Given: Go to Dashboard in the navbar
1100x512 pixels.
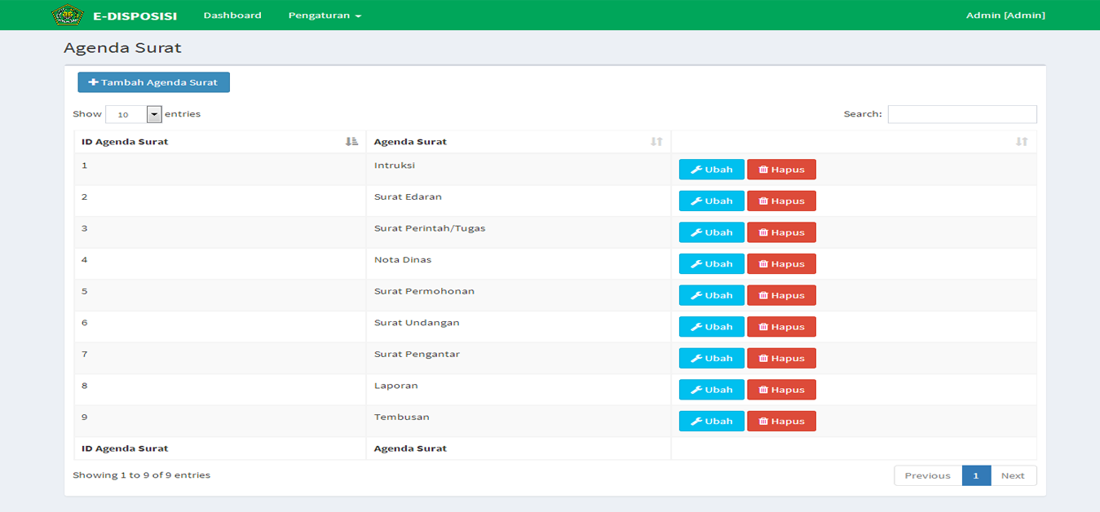Looking at the screenshot, I should tap(232, 15).
